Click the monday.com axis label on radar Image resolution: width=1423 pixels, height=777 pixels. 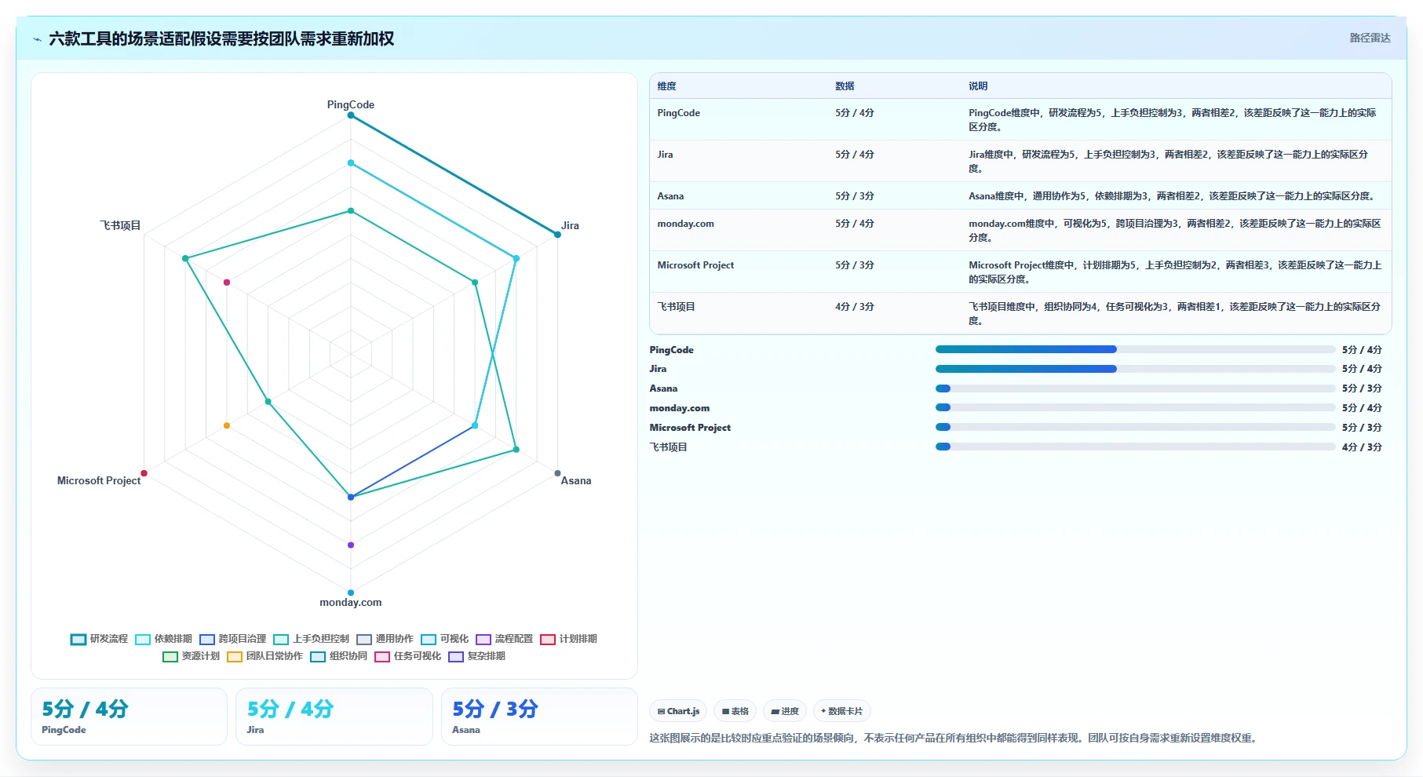click(x=351, y=602)
